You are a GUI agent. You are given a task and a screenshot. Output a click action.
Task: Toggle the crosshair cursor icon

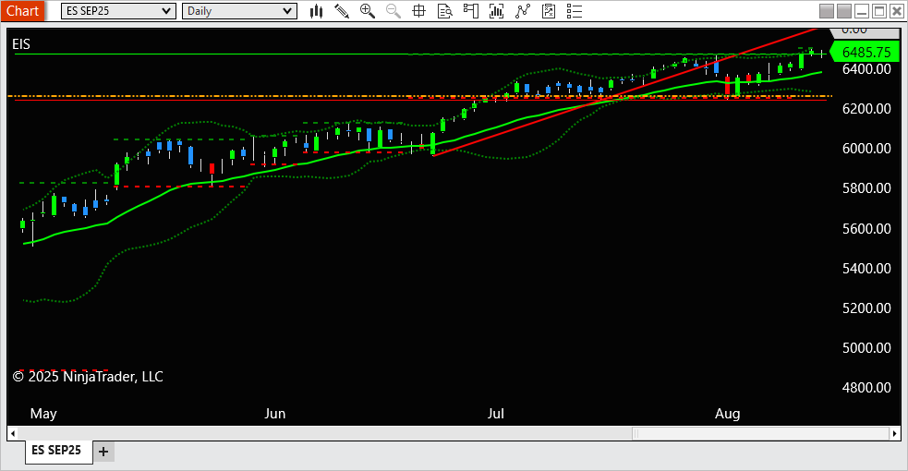(x=418, y=11)
